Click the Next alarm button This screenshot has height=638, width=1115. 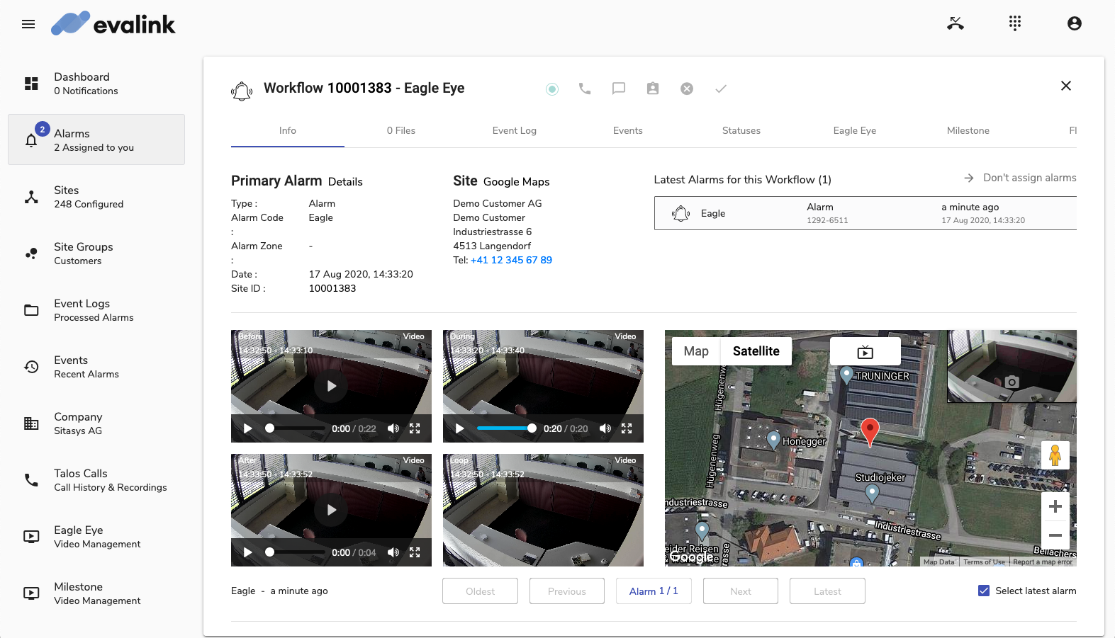point(741,591)
